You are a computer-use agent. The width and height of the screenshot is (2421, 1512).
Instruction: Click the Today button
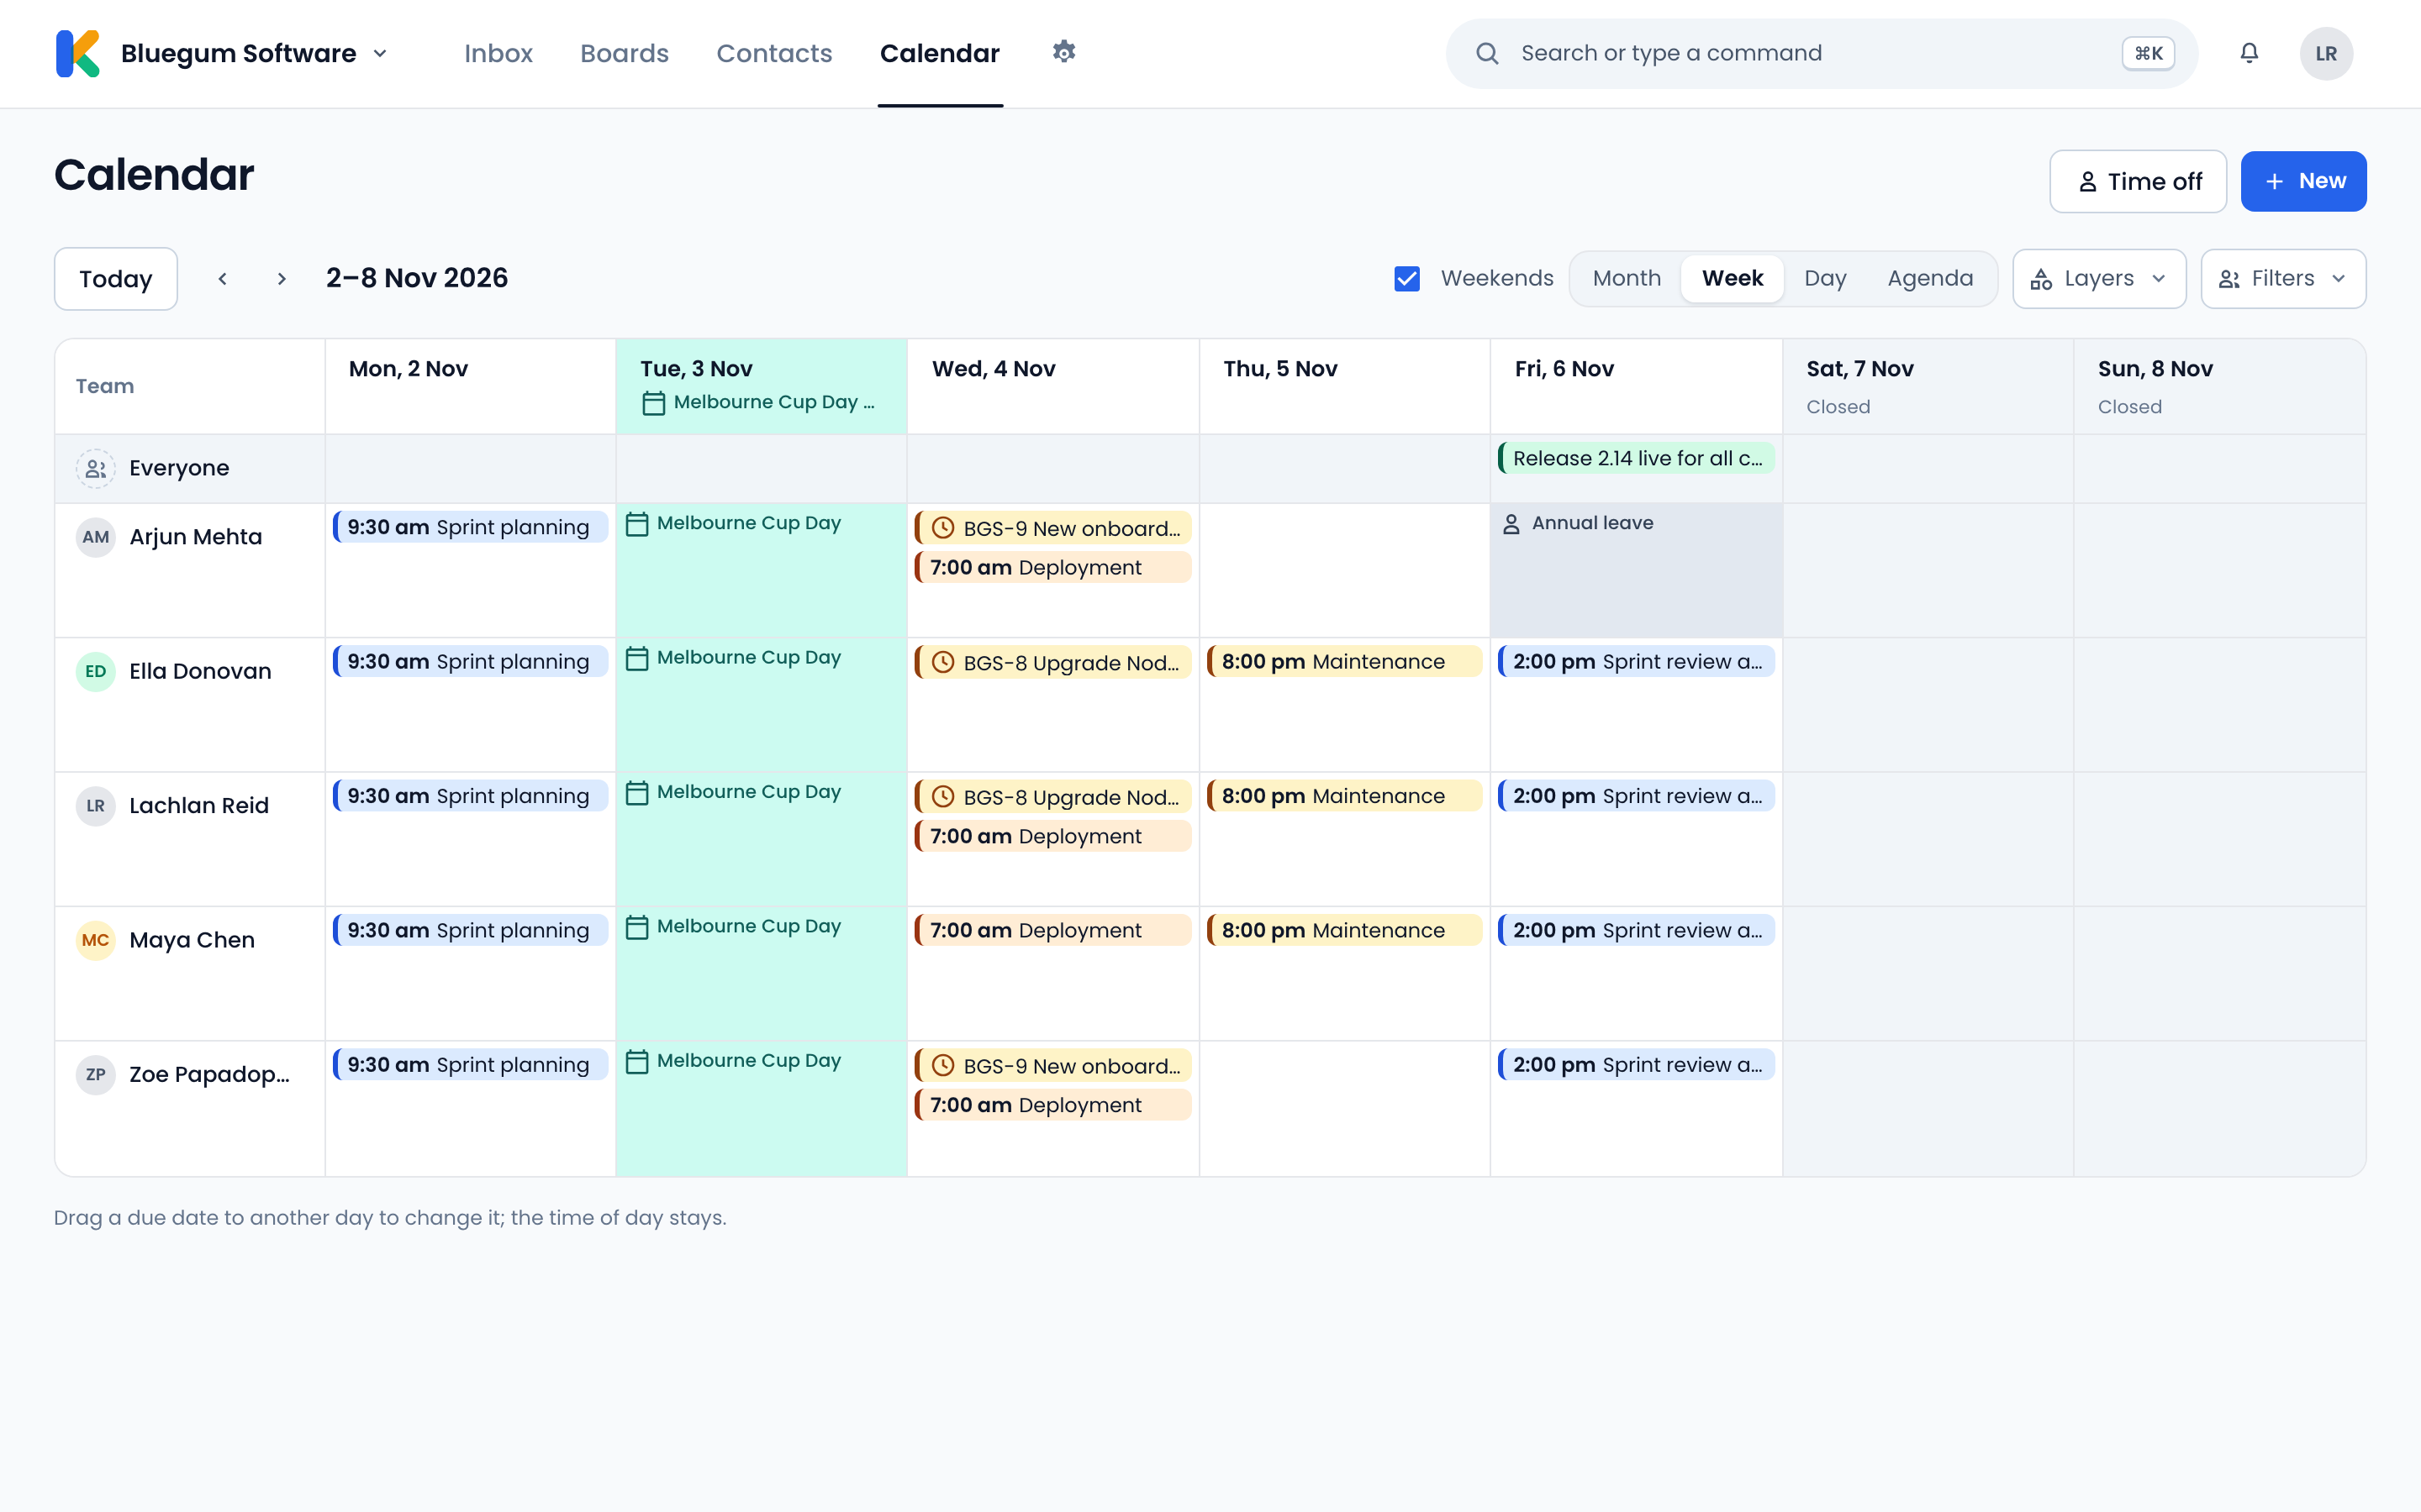[116, 279]
